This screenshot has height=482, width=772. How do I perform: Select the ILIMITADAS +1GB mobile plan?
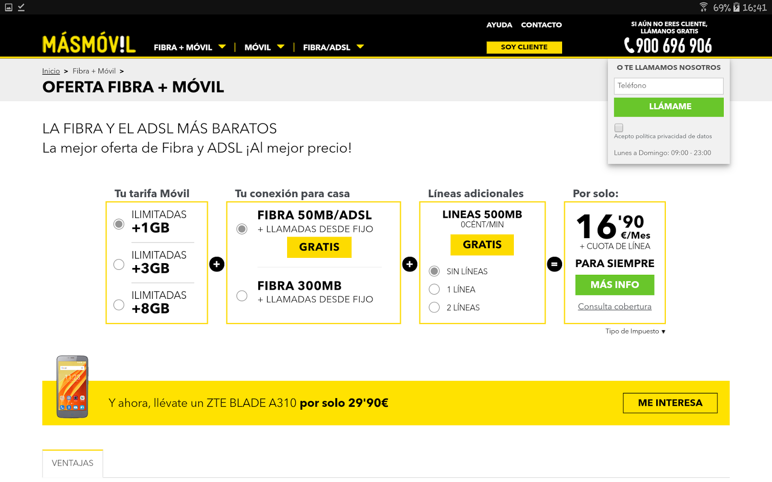[119, 224]
